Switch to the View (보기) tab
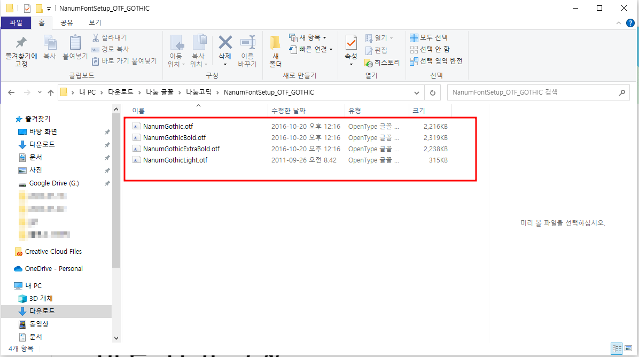The width and height of the screenshot is (639, 357). tap(95, 22)
